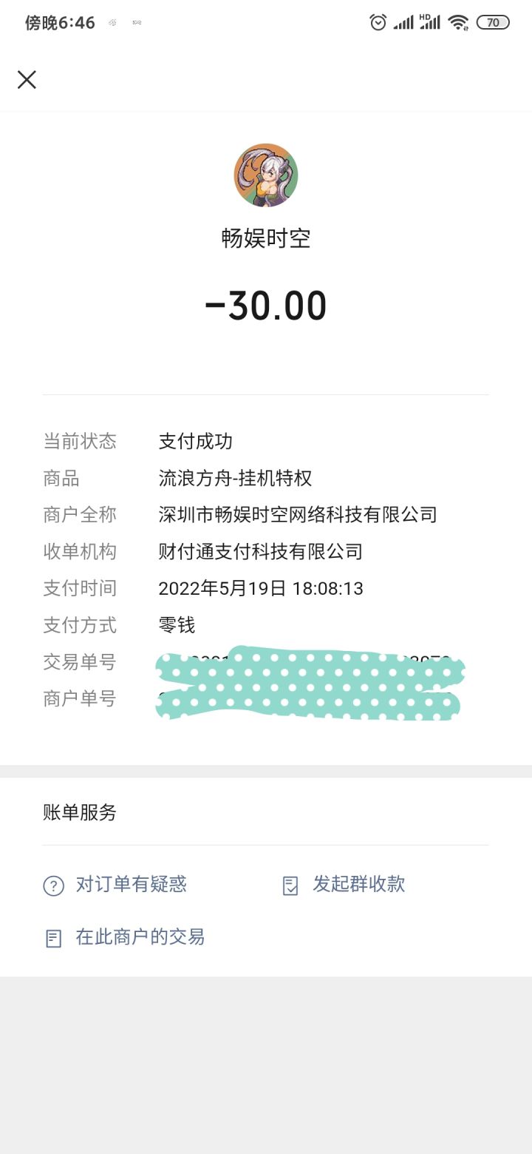Start 发起群收款 group collection

click(359, 884)
